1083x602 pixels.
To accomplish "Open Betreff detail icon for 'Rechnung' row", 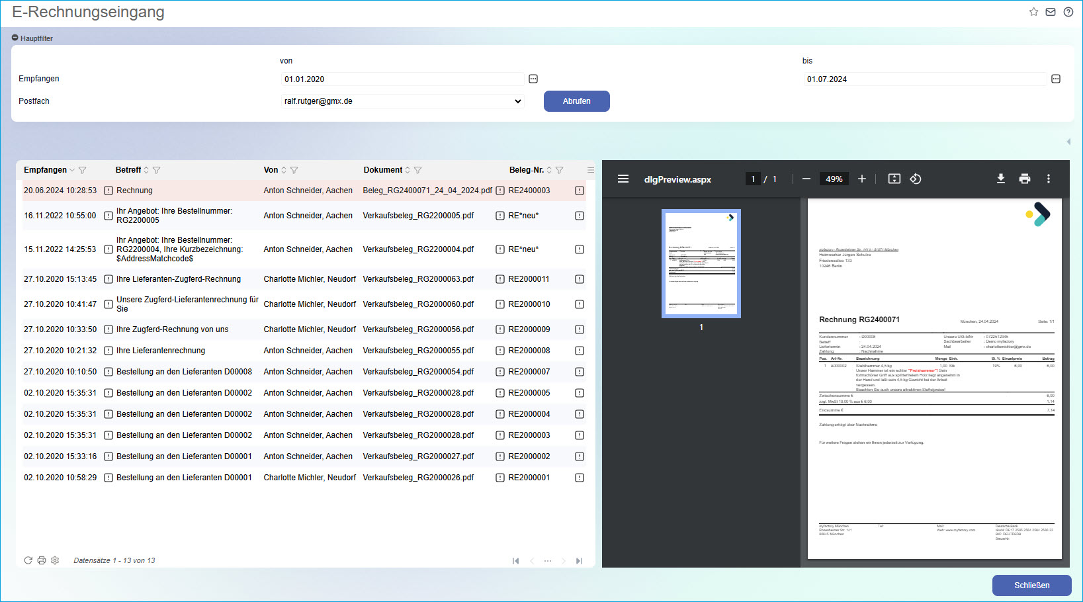I will pyautogui.click(x=108, y=191).
